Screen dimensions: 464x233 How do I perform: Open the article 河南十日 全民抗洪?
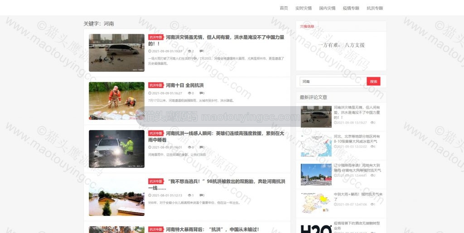[x=185, y=85]
